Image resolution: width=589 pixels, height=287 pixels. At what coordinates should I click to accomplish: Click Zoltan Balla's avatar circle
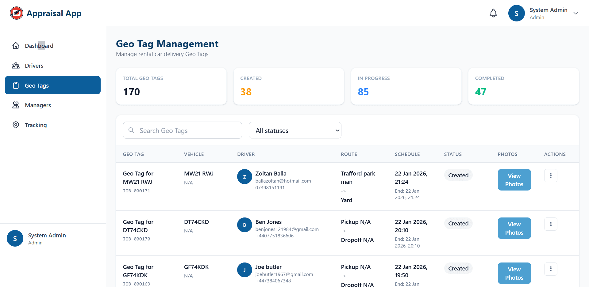click(244, 177)
